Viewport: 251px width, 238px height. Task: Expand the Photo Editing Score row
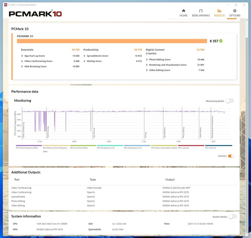coord(147,59)
